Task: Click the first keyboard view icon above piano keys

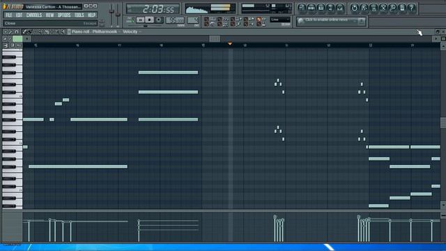Action: point(6,45)
